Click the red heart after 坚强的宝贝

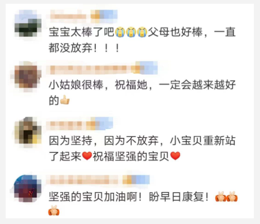click(x=175, y=156)
